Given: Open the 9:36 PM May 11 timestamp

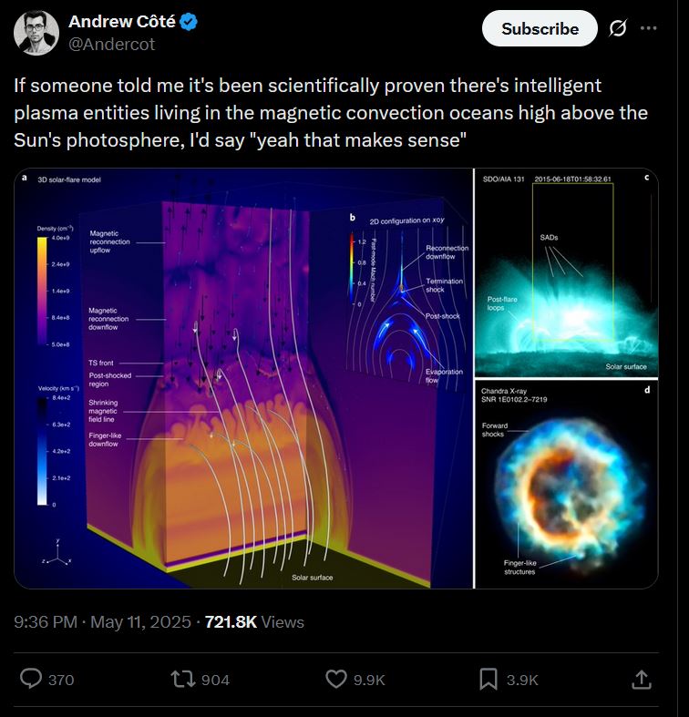Looking at the screenshot, I should pyautogui.click(x=103, y=622).
